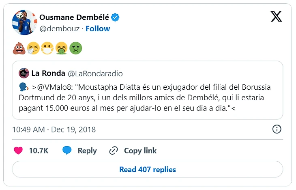Open the @dembouz handle link

tap(60, 28)
